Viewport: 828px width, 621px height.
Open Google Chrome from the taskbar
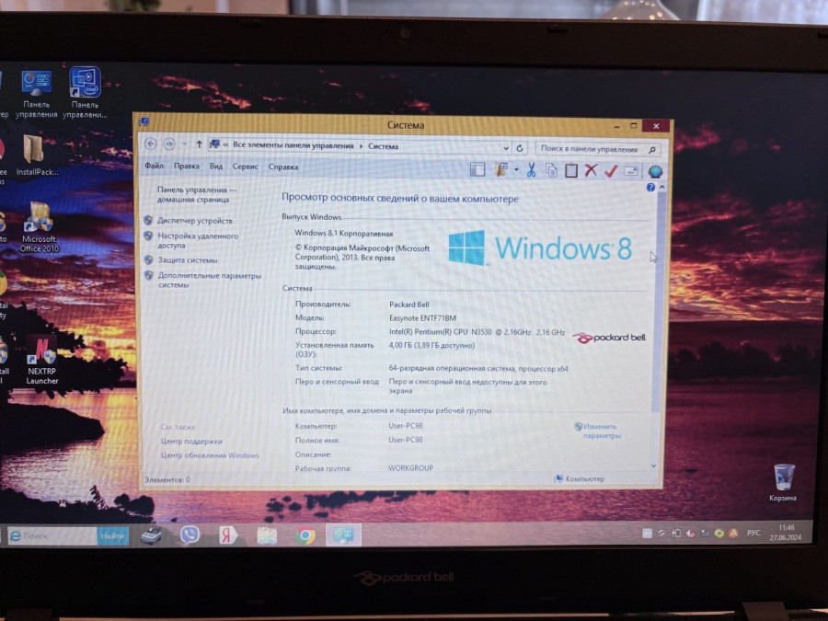tap(305, 535)
